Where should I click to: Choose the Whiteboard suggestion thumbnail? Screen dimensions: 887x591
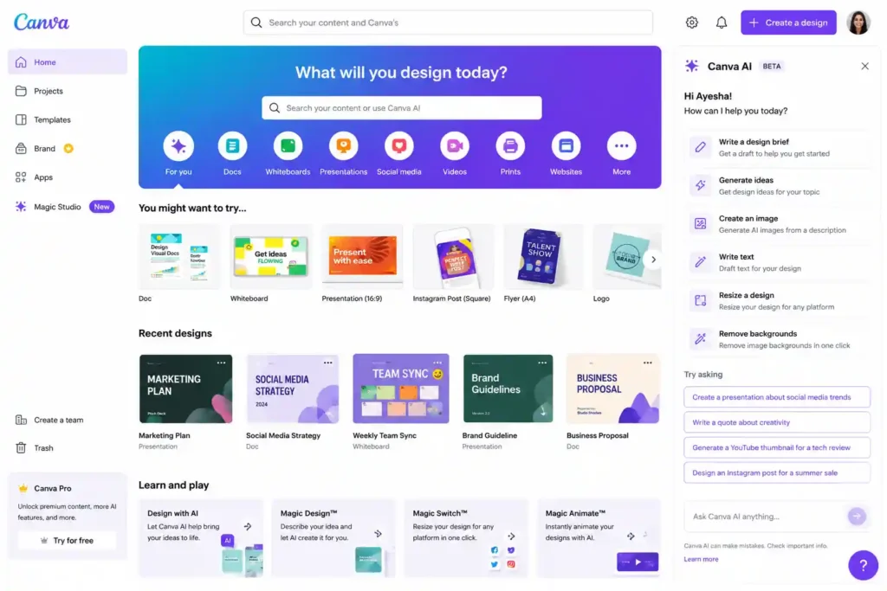coord(271,257)
